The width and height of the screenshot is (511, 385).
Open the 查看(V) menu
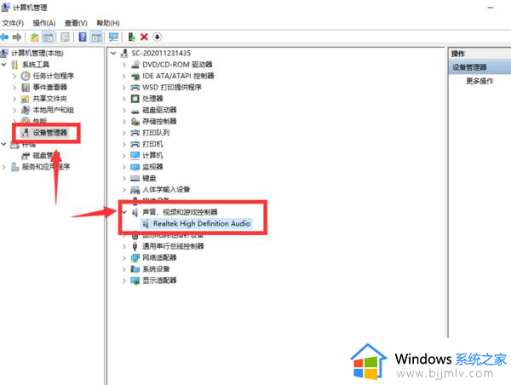pyautogui.click(x=76, y=23)
